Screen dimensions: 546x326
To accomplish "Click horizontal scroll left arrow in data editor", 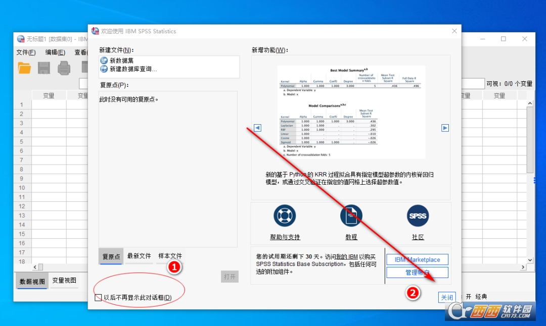I will [35, 267].
